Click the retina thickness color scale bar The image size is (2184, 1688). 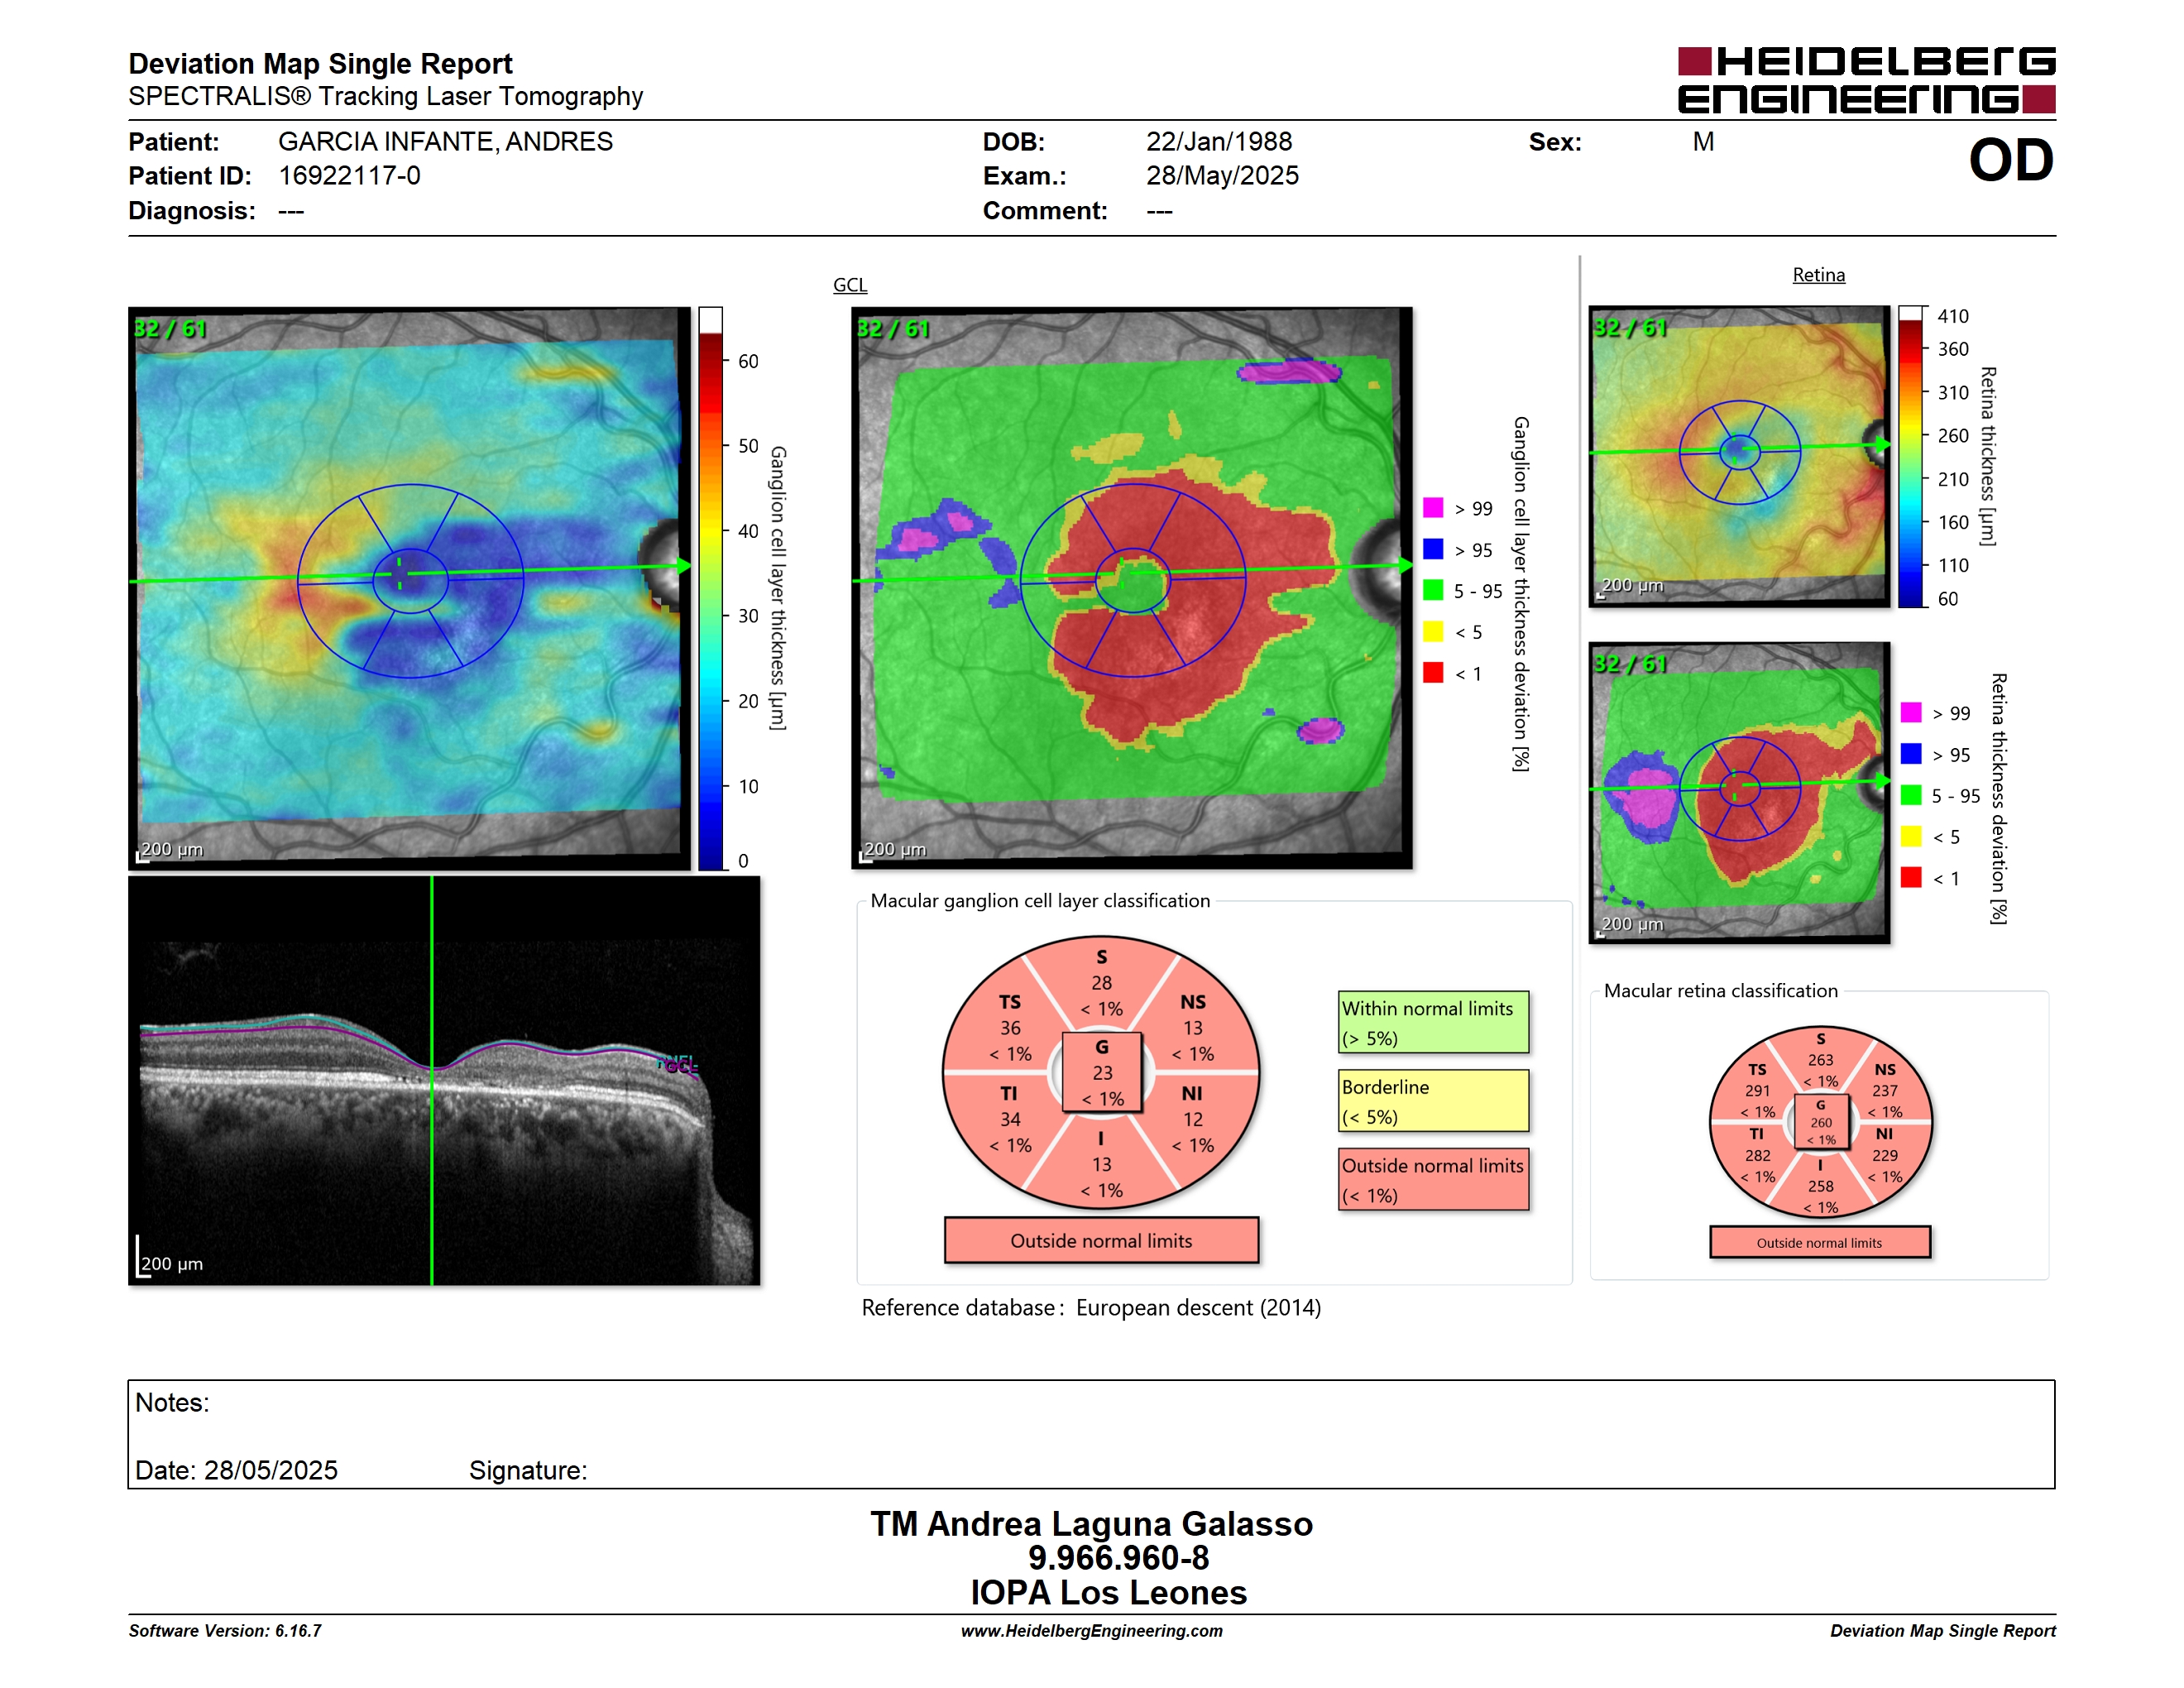1910,456
